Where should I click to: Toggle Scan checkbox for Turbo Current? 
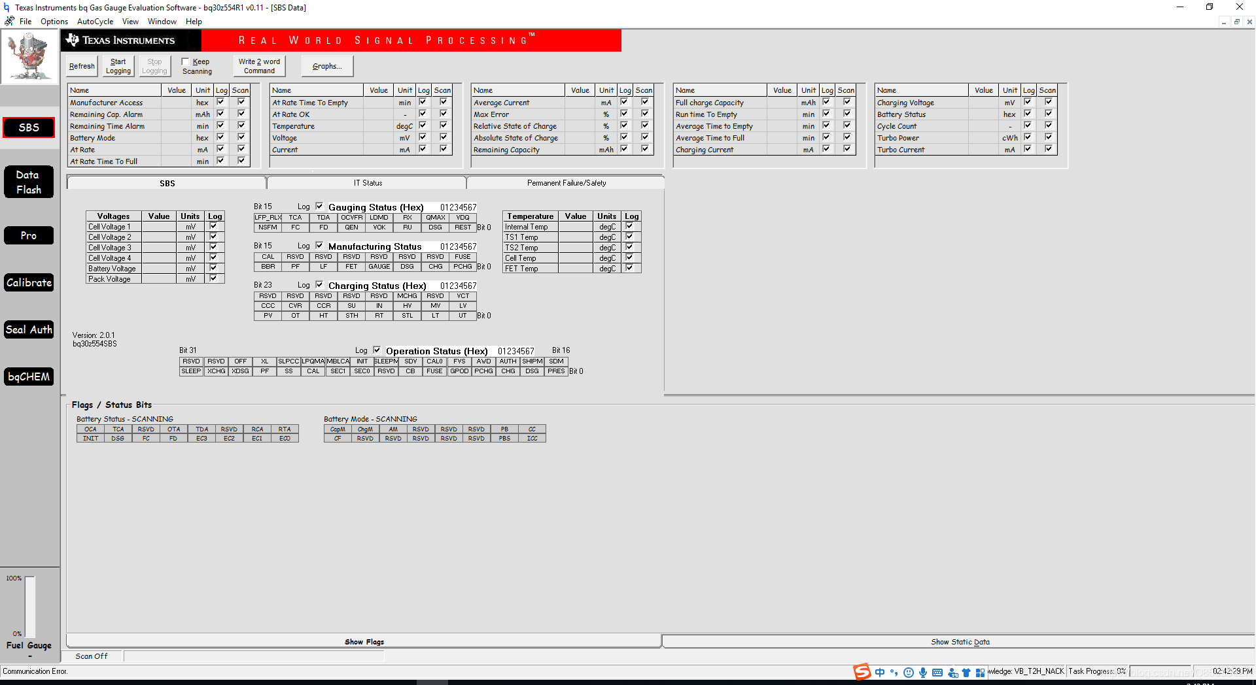tap(1049, 149)
